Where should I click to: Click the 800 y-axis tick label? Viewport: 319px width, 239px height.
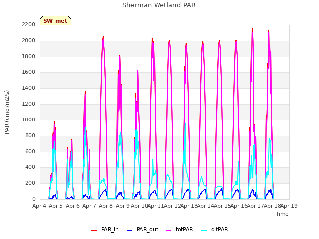[30, 135]
